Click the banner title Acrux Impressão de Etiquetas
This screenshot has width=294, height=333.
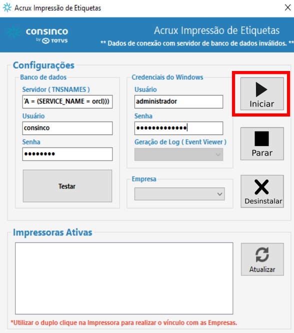216,30
